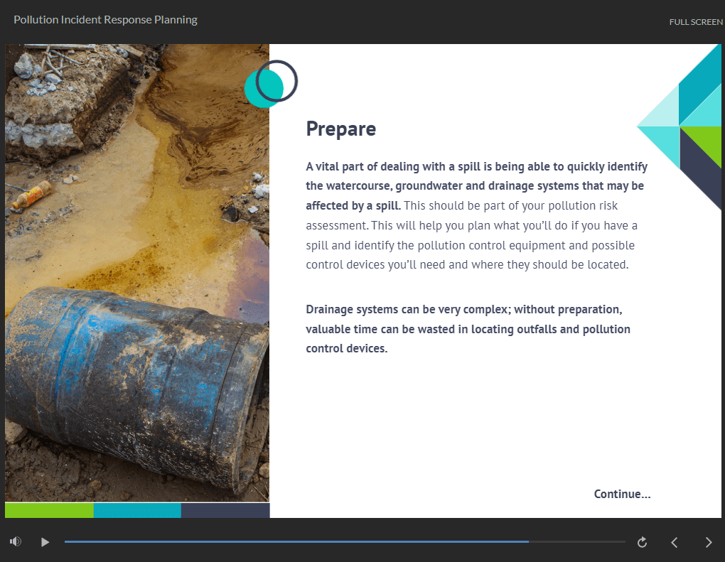Play the slide narration
The height and width of the screenshot is (562, 725).
45,541
